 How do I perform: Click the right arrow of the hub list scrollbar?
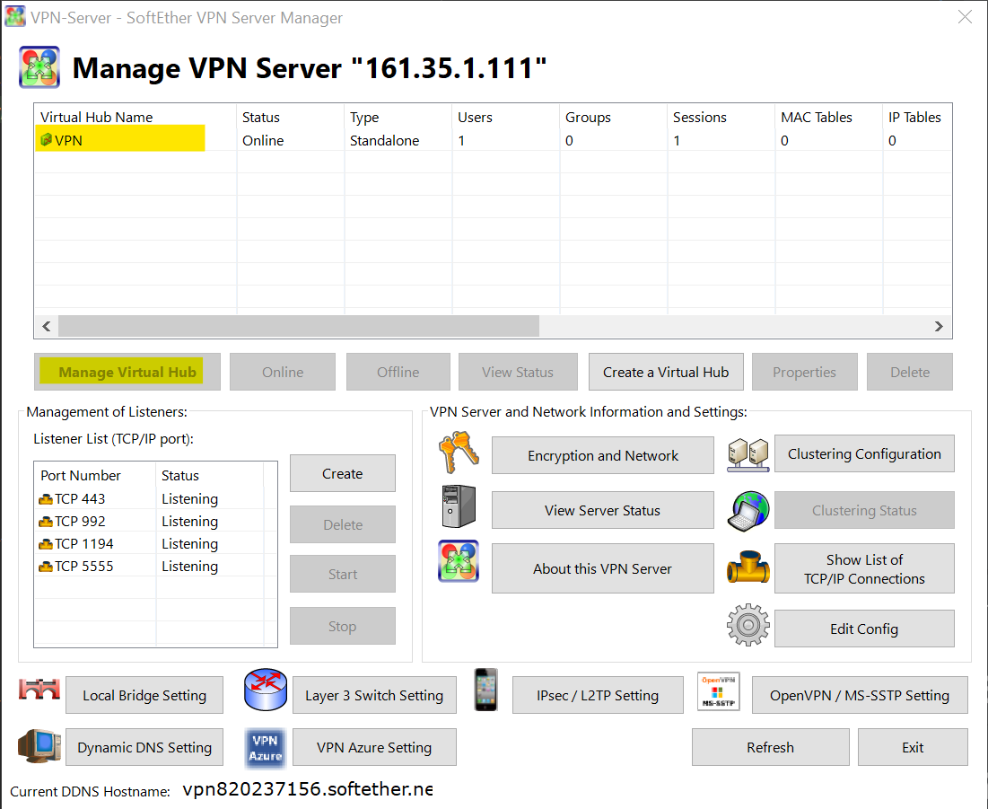pos(939,326)
